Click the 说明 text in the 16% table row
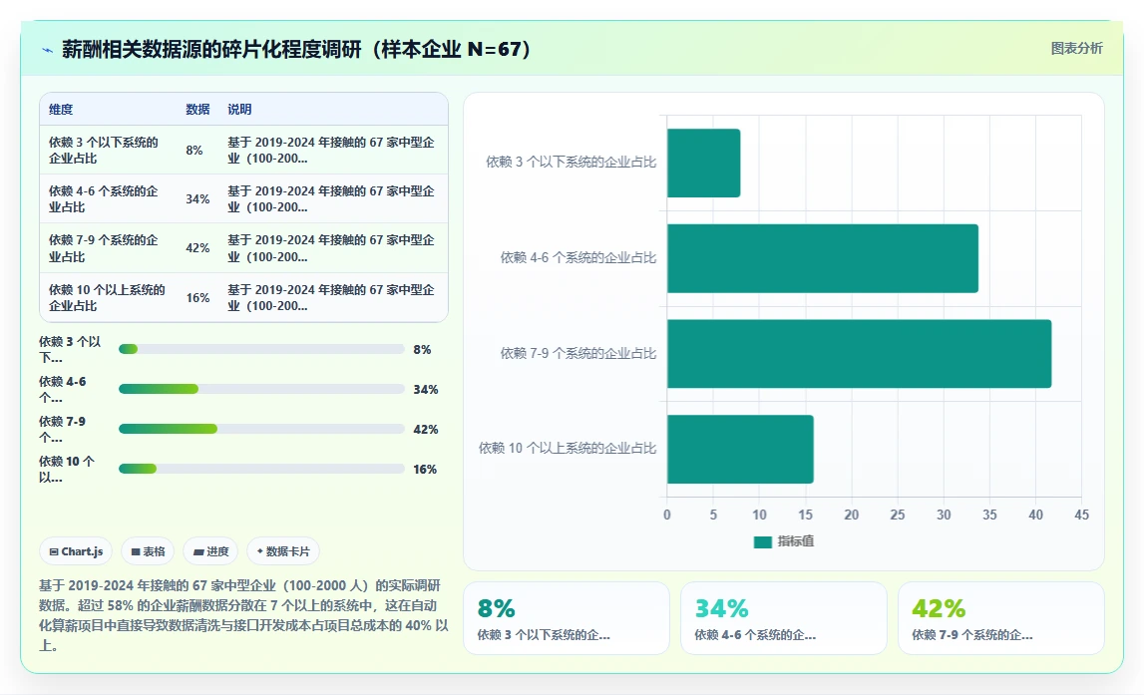 click(x=331, y=297)
